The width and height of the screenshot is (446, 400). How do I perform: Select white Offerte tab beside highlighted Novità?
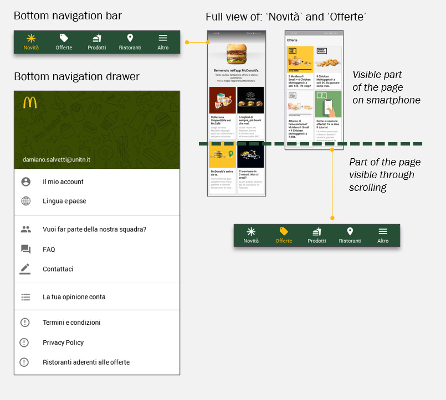64,41
